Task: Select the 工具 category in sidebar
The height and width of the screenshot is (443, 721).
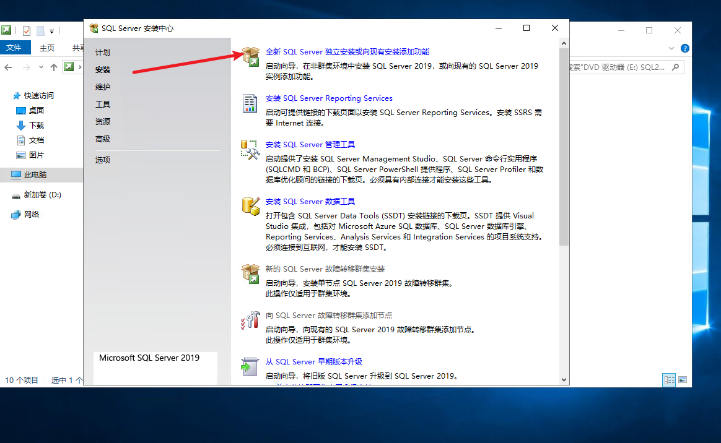Action: tap(103, 105)
